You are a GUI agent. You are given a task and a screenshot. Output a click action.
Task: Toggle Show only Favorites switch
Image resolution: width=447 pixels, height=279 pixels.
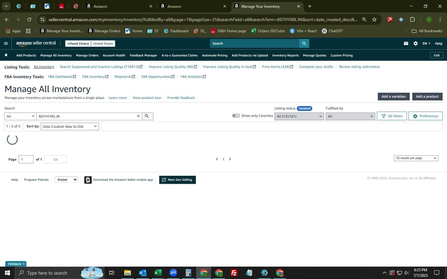tap(236, 116)
